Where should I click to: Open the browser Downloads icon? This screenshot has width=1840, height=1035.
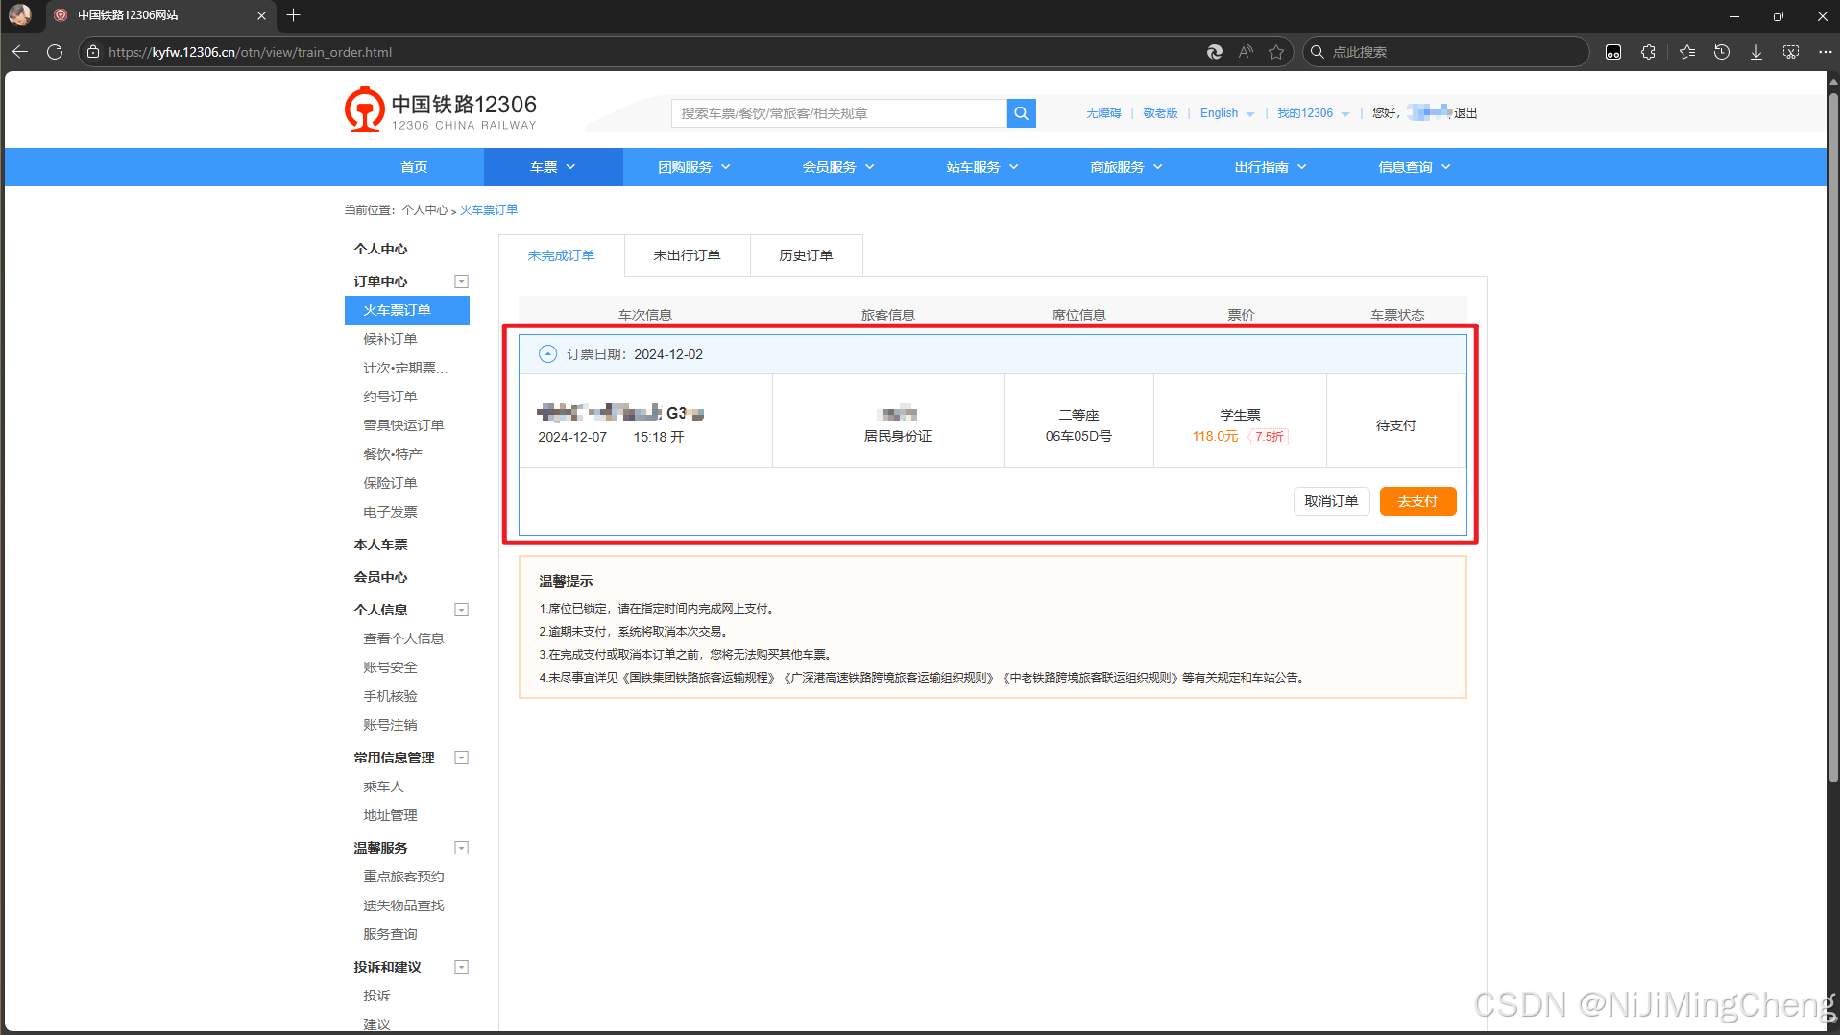(x=1755, y=52)
